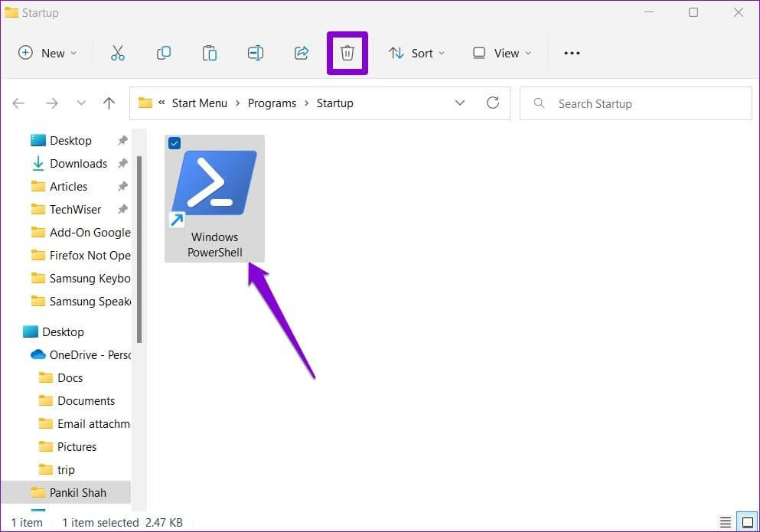
Task: Select the Windows PowerShell shortcut
Action: click(x=214, y=199)
